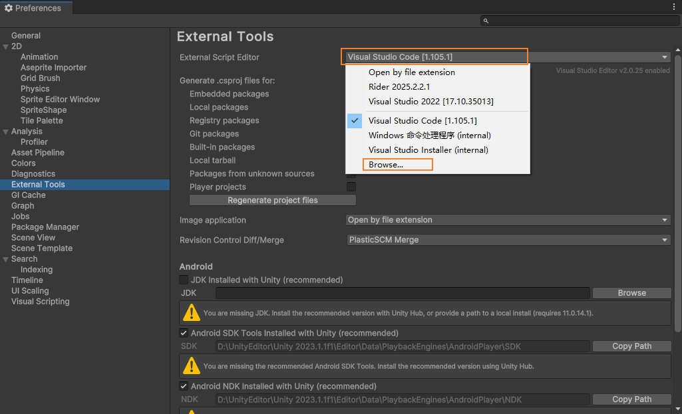Click Regenerate project files button
Image resolution: width=682 pixels, height=414 pixels.
(x=273, y=200)
